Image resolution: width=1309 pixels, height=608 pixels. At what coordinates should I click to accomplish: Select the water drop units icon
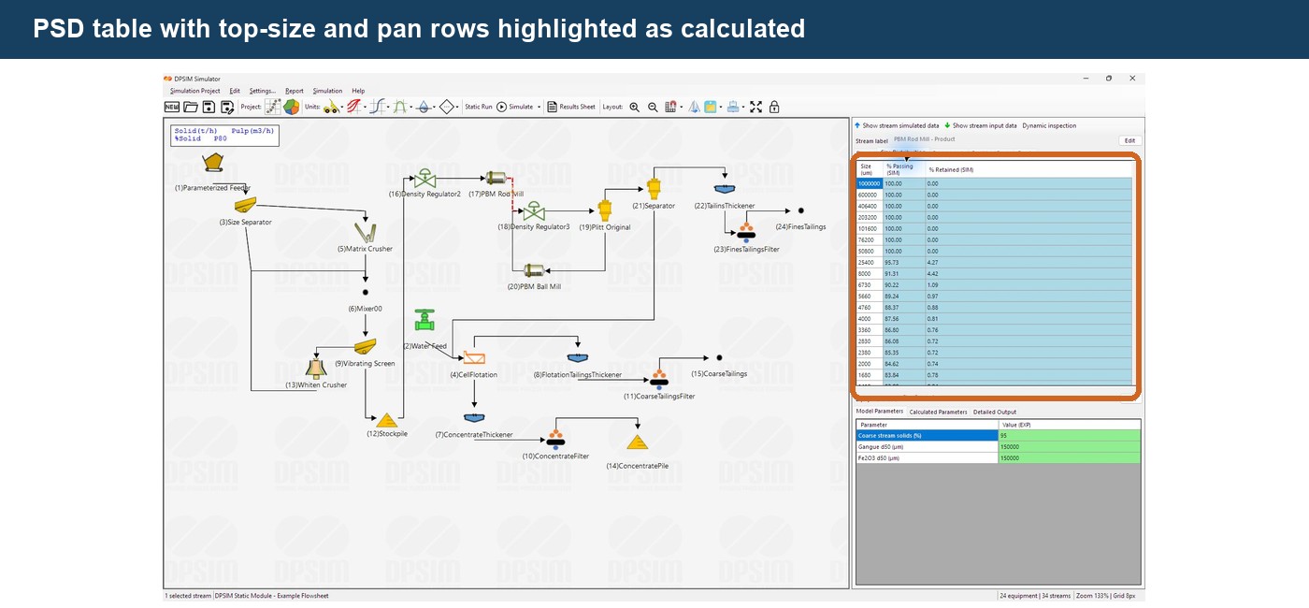[x=424, y=107]
